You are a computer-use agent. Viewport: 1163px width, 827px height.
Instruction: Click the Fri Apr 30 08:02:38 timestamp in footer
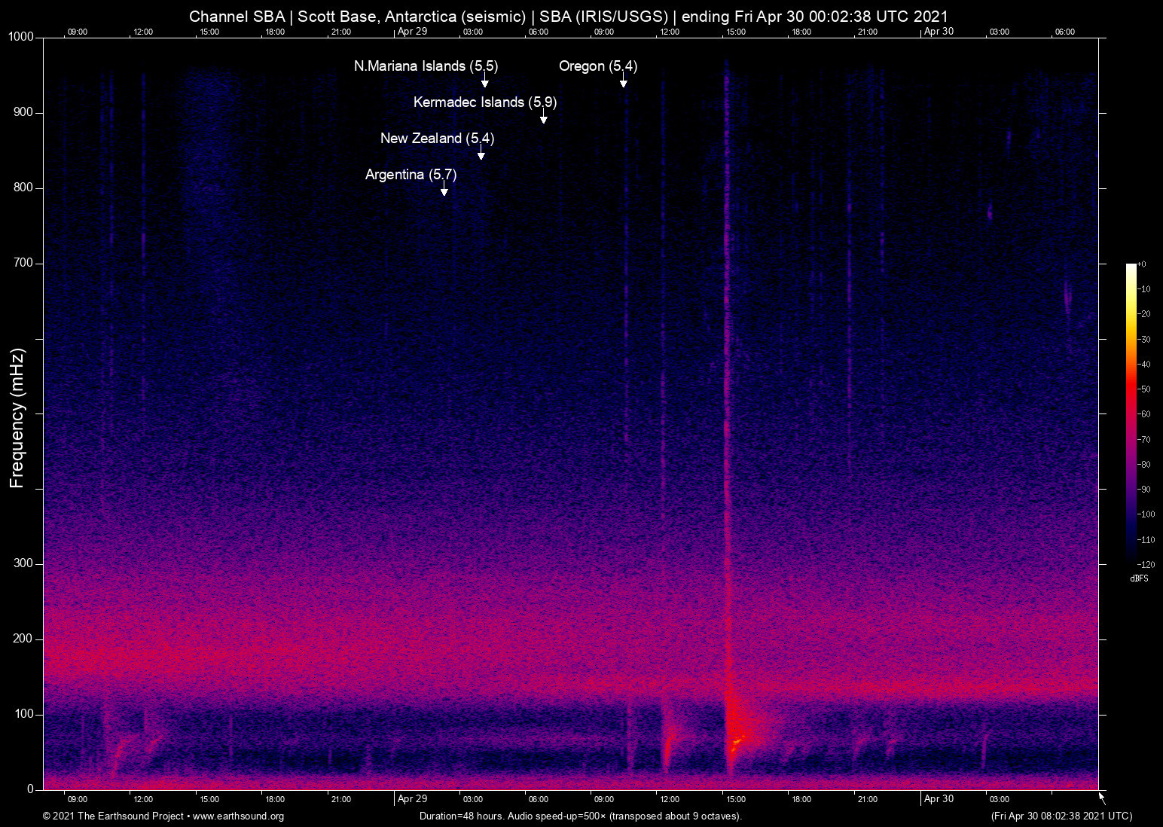point(1061,816)
